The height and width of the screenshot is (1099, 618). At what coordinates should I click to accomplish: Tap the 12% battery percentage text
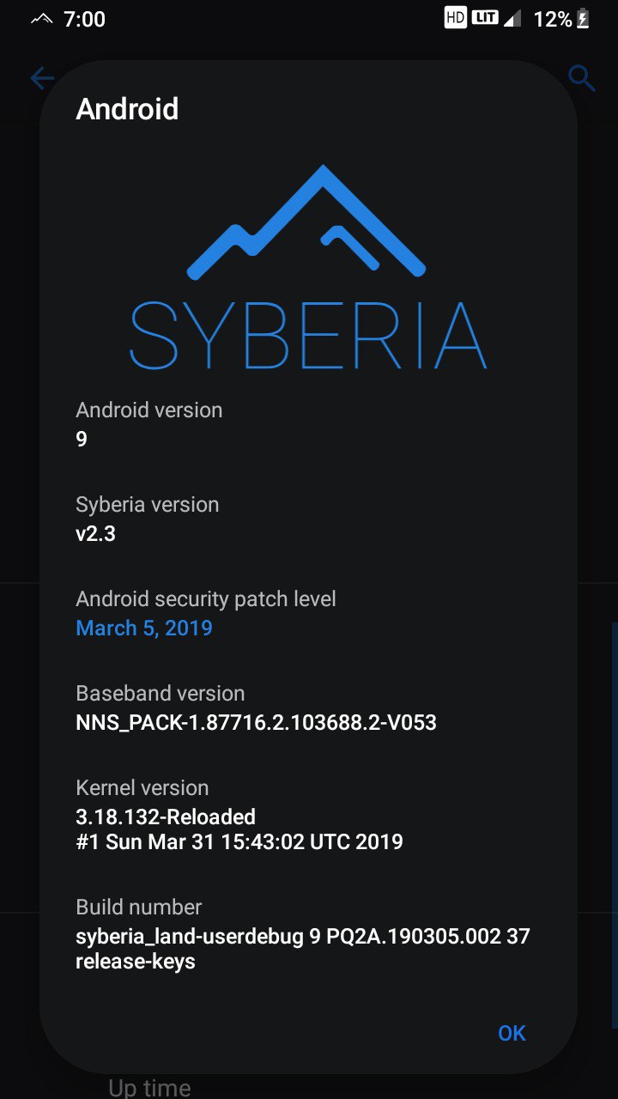[x=553, y=19]
